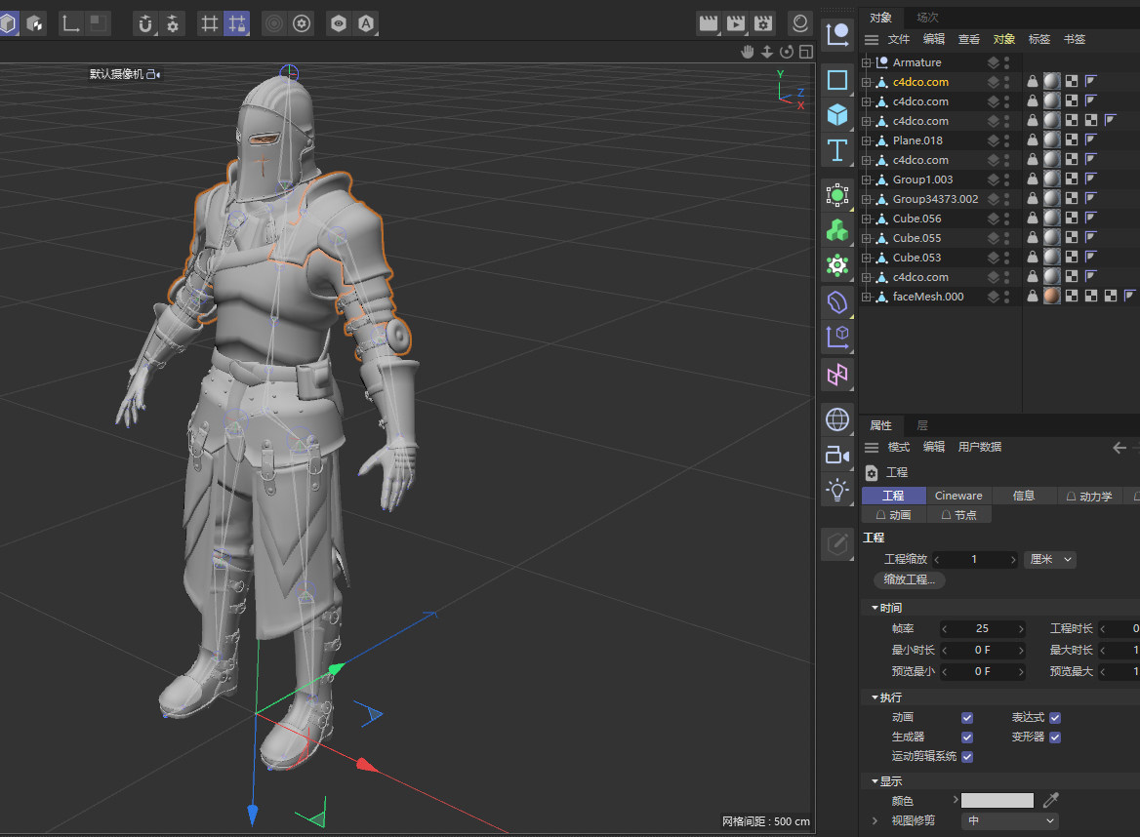
Task: Expand the Armature object tree node
Action: [866, 62]
